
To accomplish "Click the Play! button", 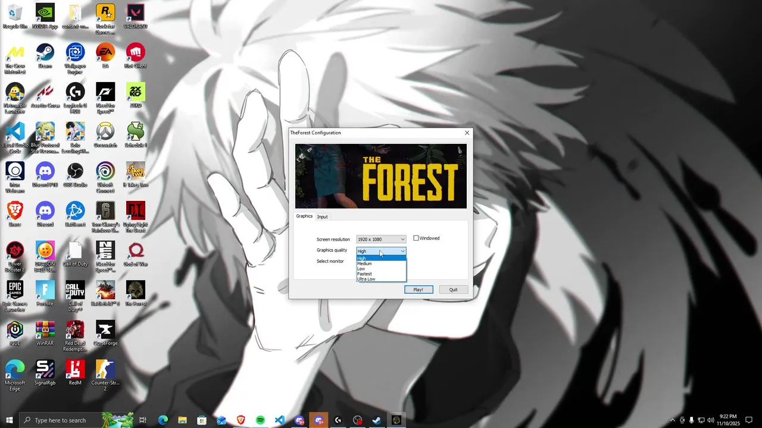I will tap(419, 289).
